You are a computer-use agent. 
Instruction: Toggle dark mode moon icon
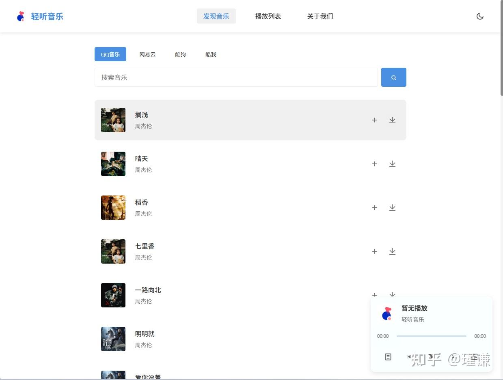[x=480, y=16]
